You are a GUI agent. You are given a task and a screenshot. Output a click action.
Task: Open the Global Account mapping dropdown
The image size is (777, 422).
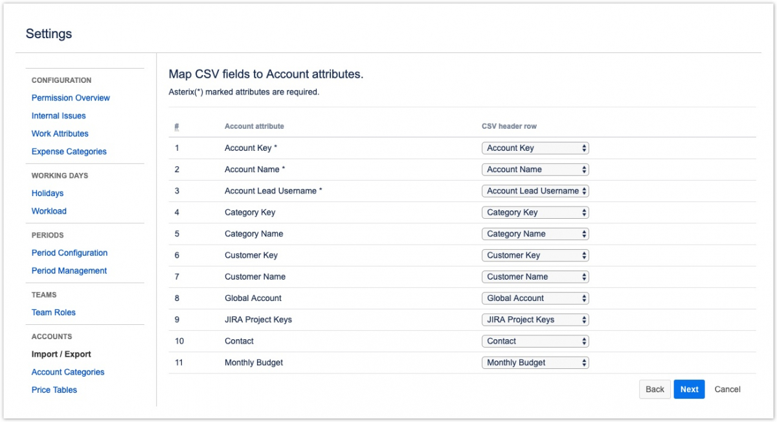coord(535,298)
